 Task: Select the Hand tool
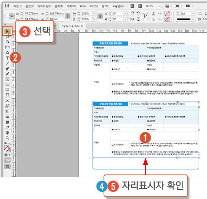(7, 133)
